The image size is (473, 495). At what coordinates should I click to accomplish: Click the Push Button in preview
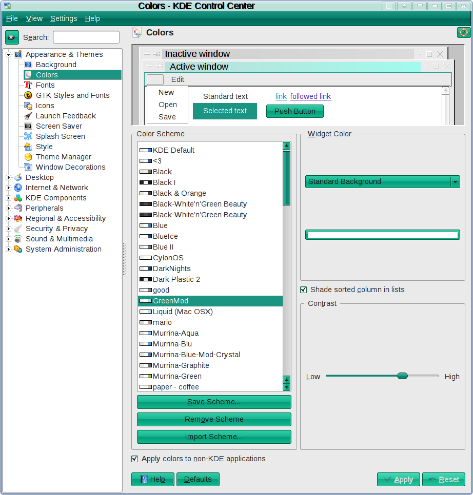tap(295, 111)
